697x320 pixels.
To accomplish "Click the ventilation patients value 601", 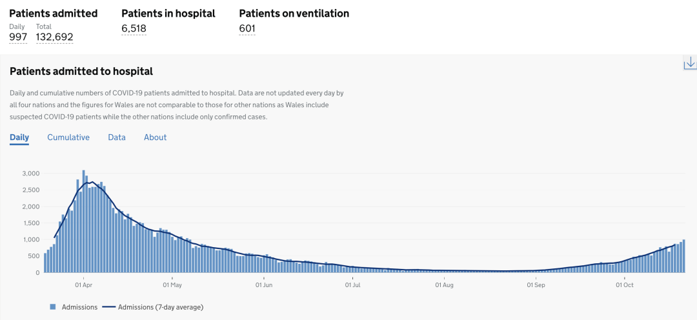I will [247, 28].
